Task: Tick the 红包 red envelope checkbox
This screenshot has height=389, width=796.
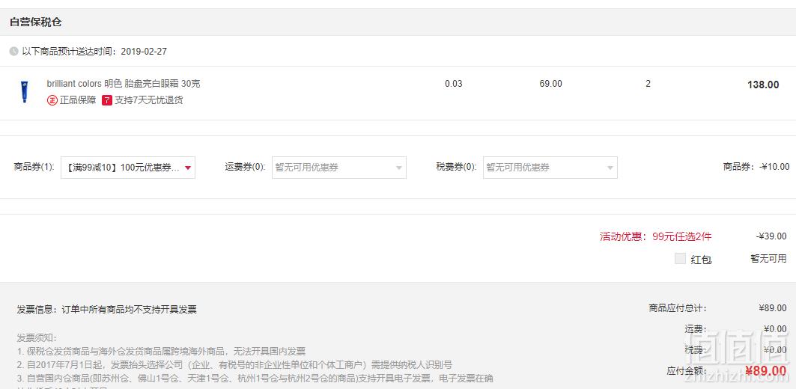Action: [680, 259]
